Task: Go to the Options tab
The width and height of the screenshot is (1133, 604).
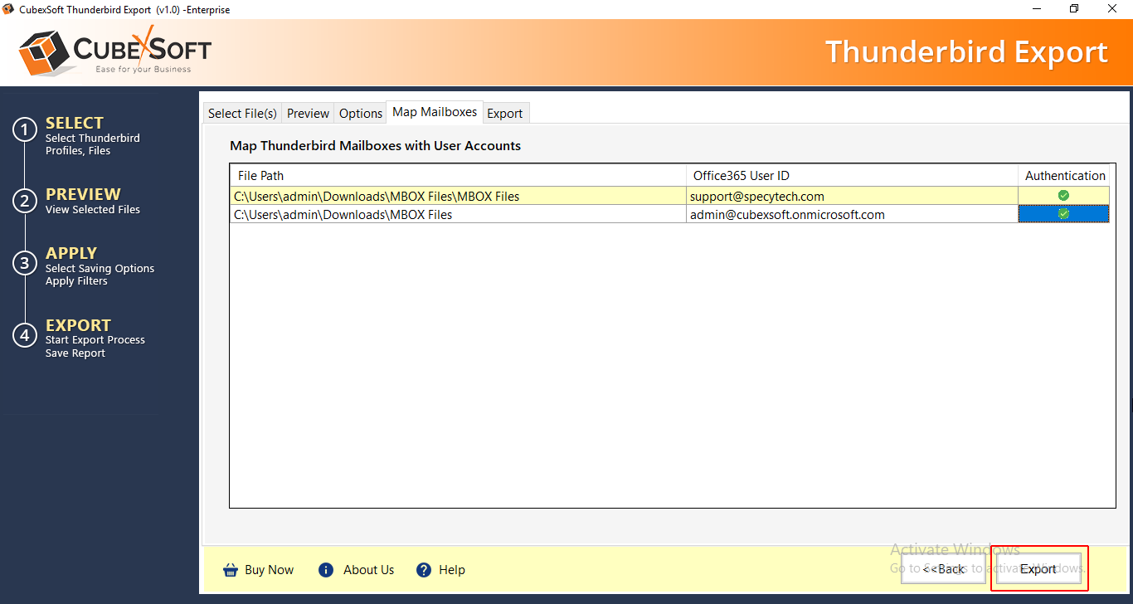Action: click(x=361, y=114)
